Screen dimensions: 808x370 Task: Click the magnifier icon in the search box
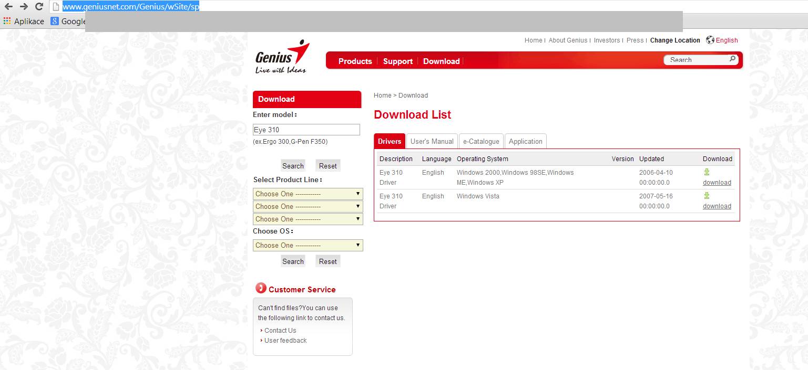tap(732, 59)
